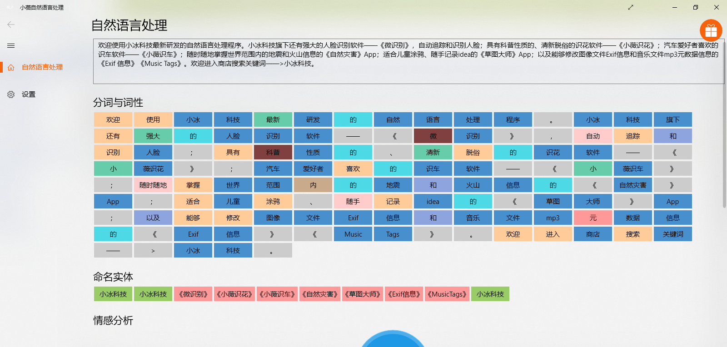727x347 pixels.
Task: Select the 使用 word tile
Action: [x=153, y=119]
